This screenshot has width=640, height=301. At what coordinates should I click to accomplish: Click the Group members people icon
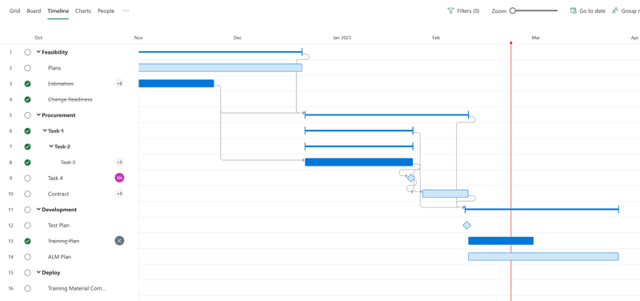click(614, 11)
